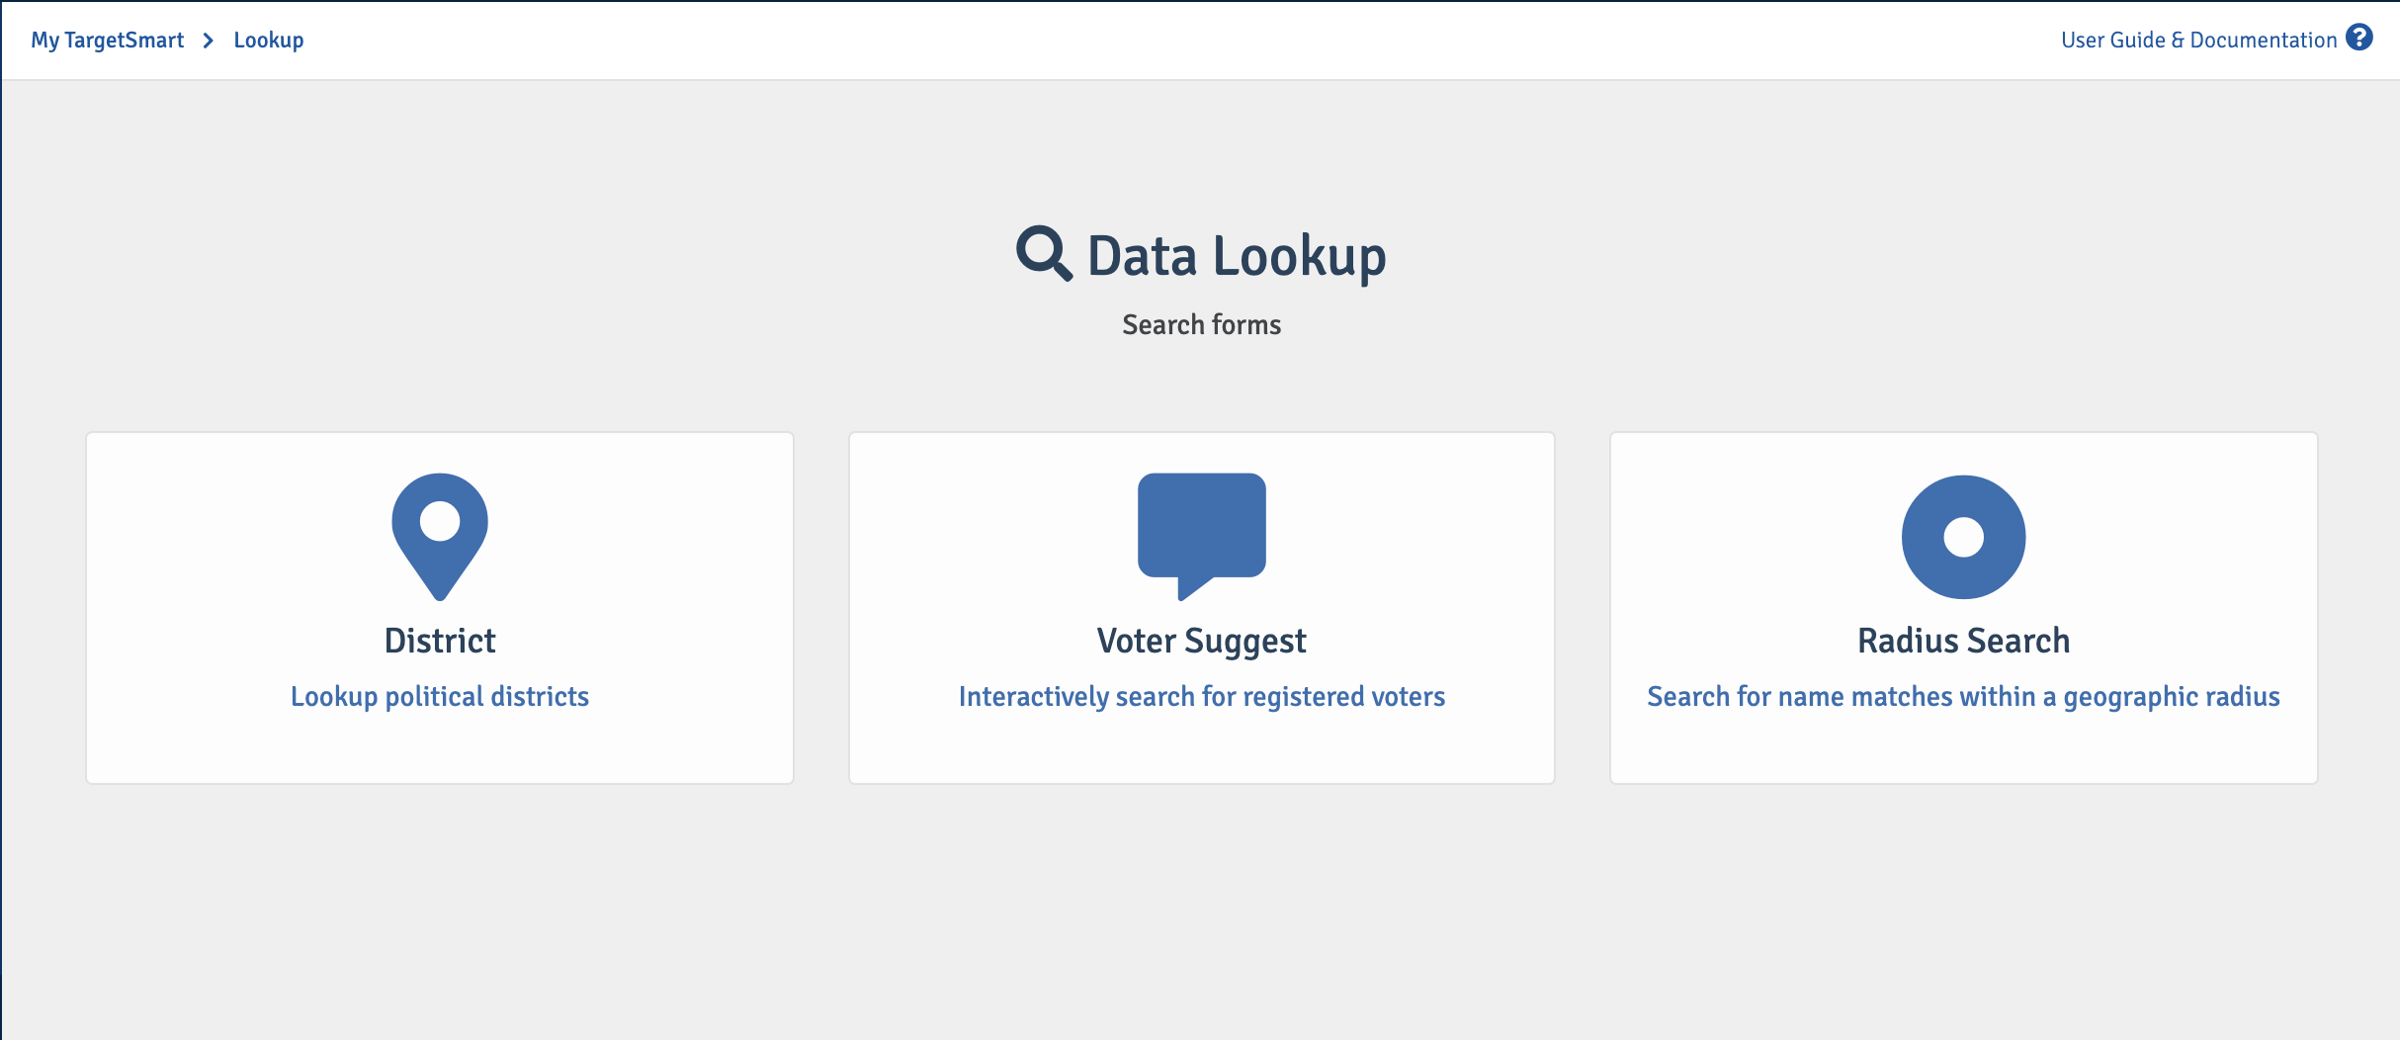Follow the Interactively search for registered voters link

(1202, 697)
